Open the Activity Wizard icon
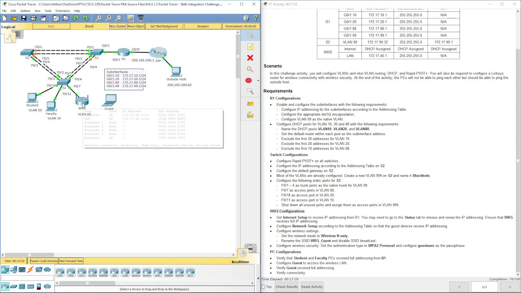 [44, 18]
